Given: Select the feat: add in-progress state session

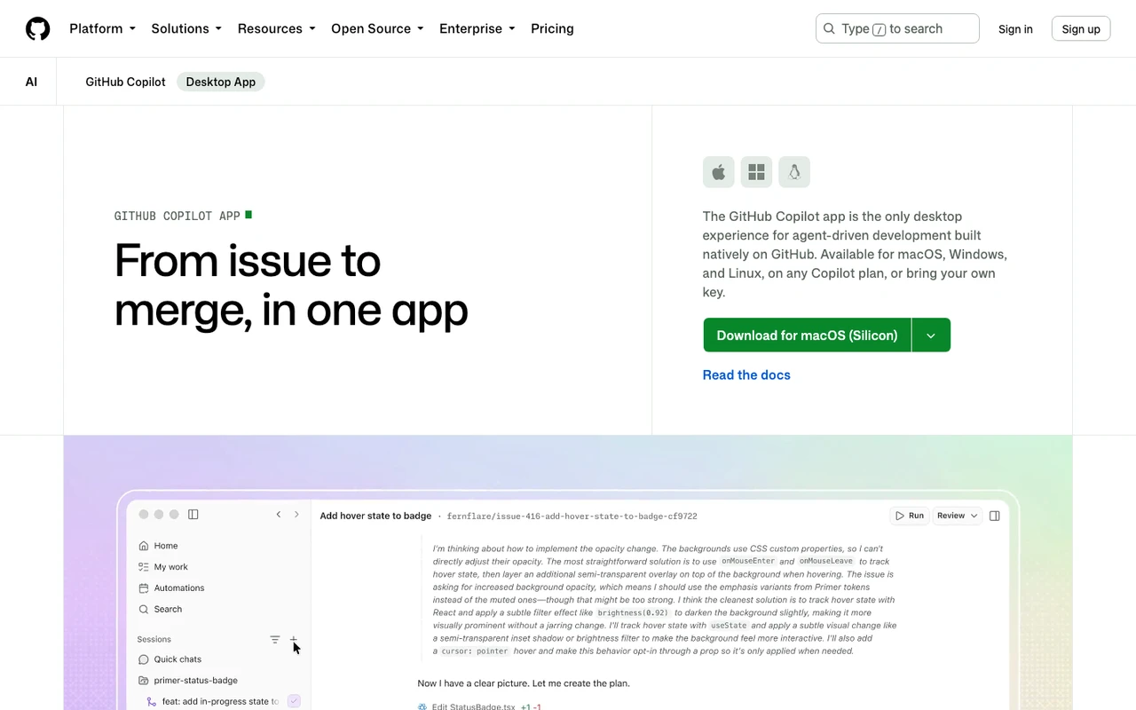Looking at the screenshot, I should (x=213, y=701).
